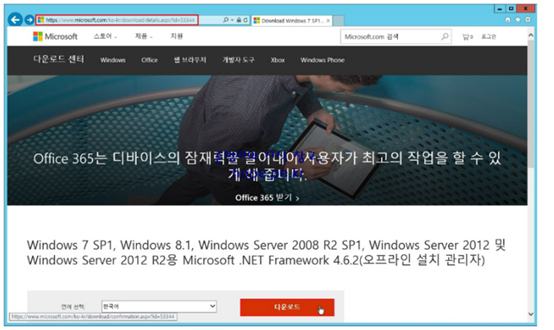Image resolution: width=554 pixels, height=330 pixels.
Task: Open the 개발자 도구 category
Action: click(238, 60)
